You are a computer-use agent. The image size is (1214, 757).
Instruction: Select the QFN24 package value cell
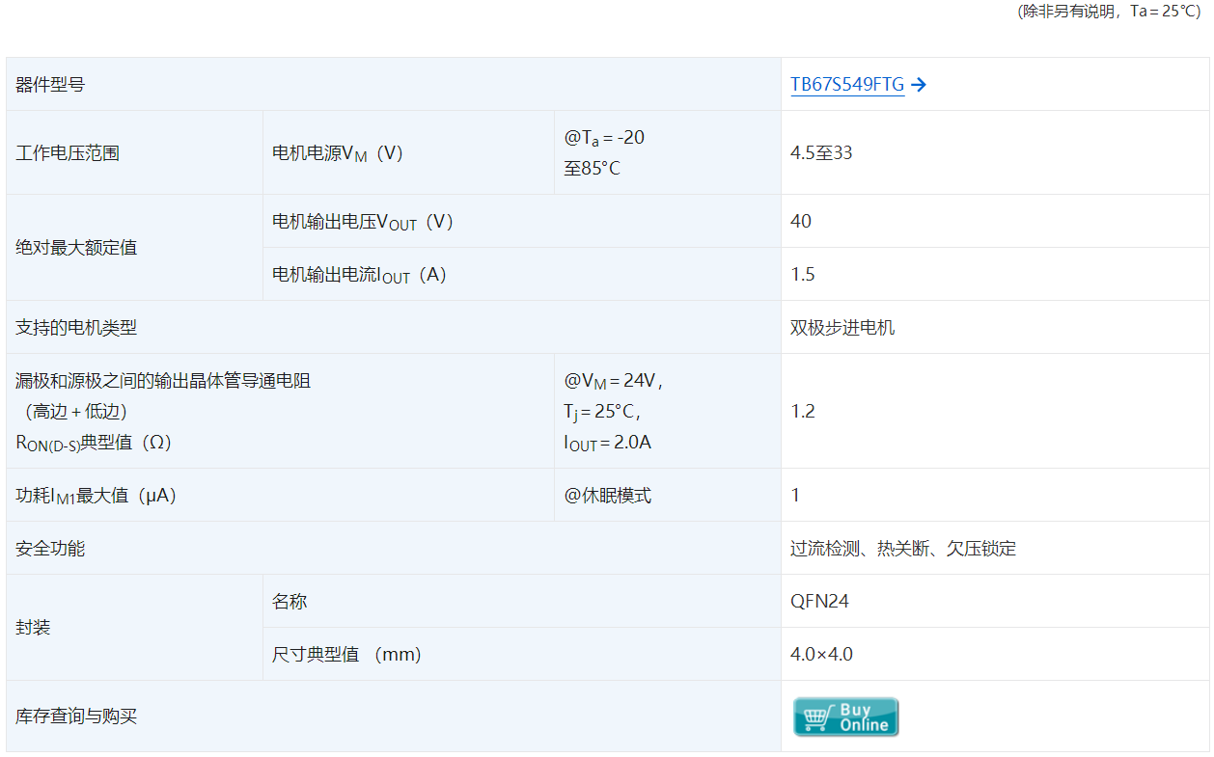tap(817, 601)
